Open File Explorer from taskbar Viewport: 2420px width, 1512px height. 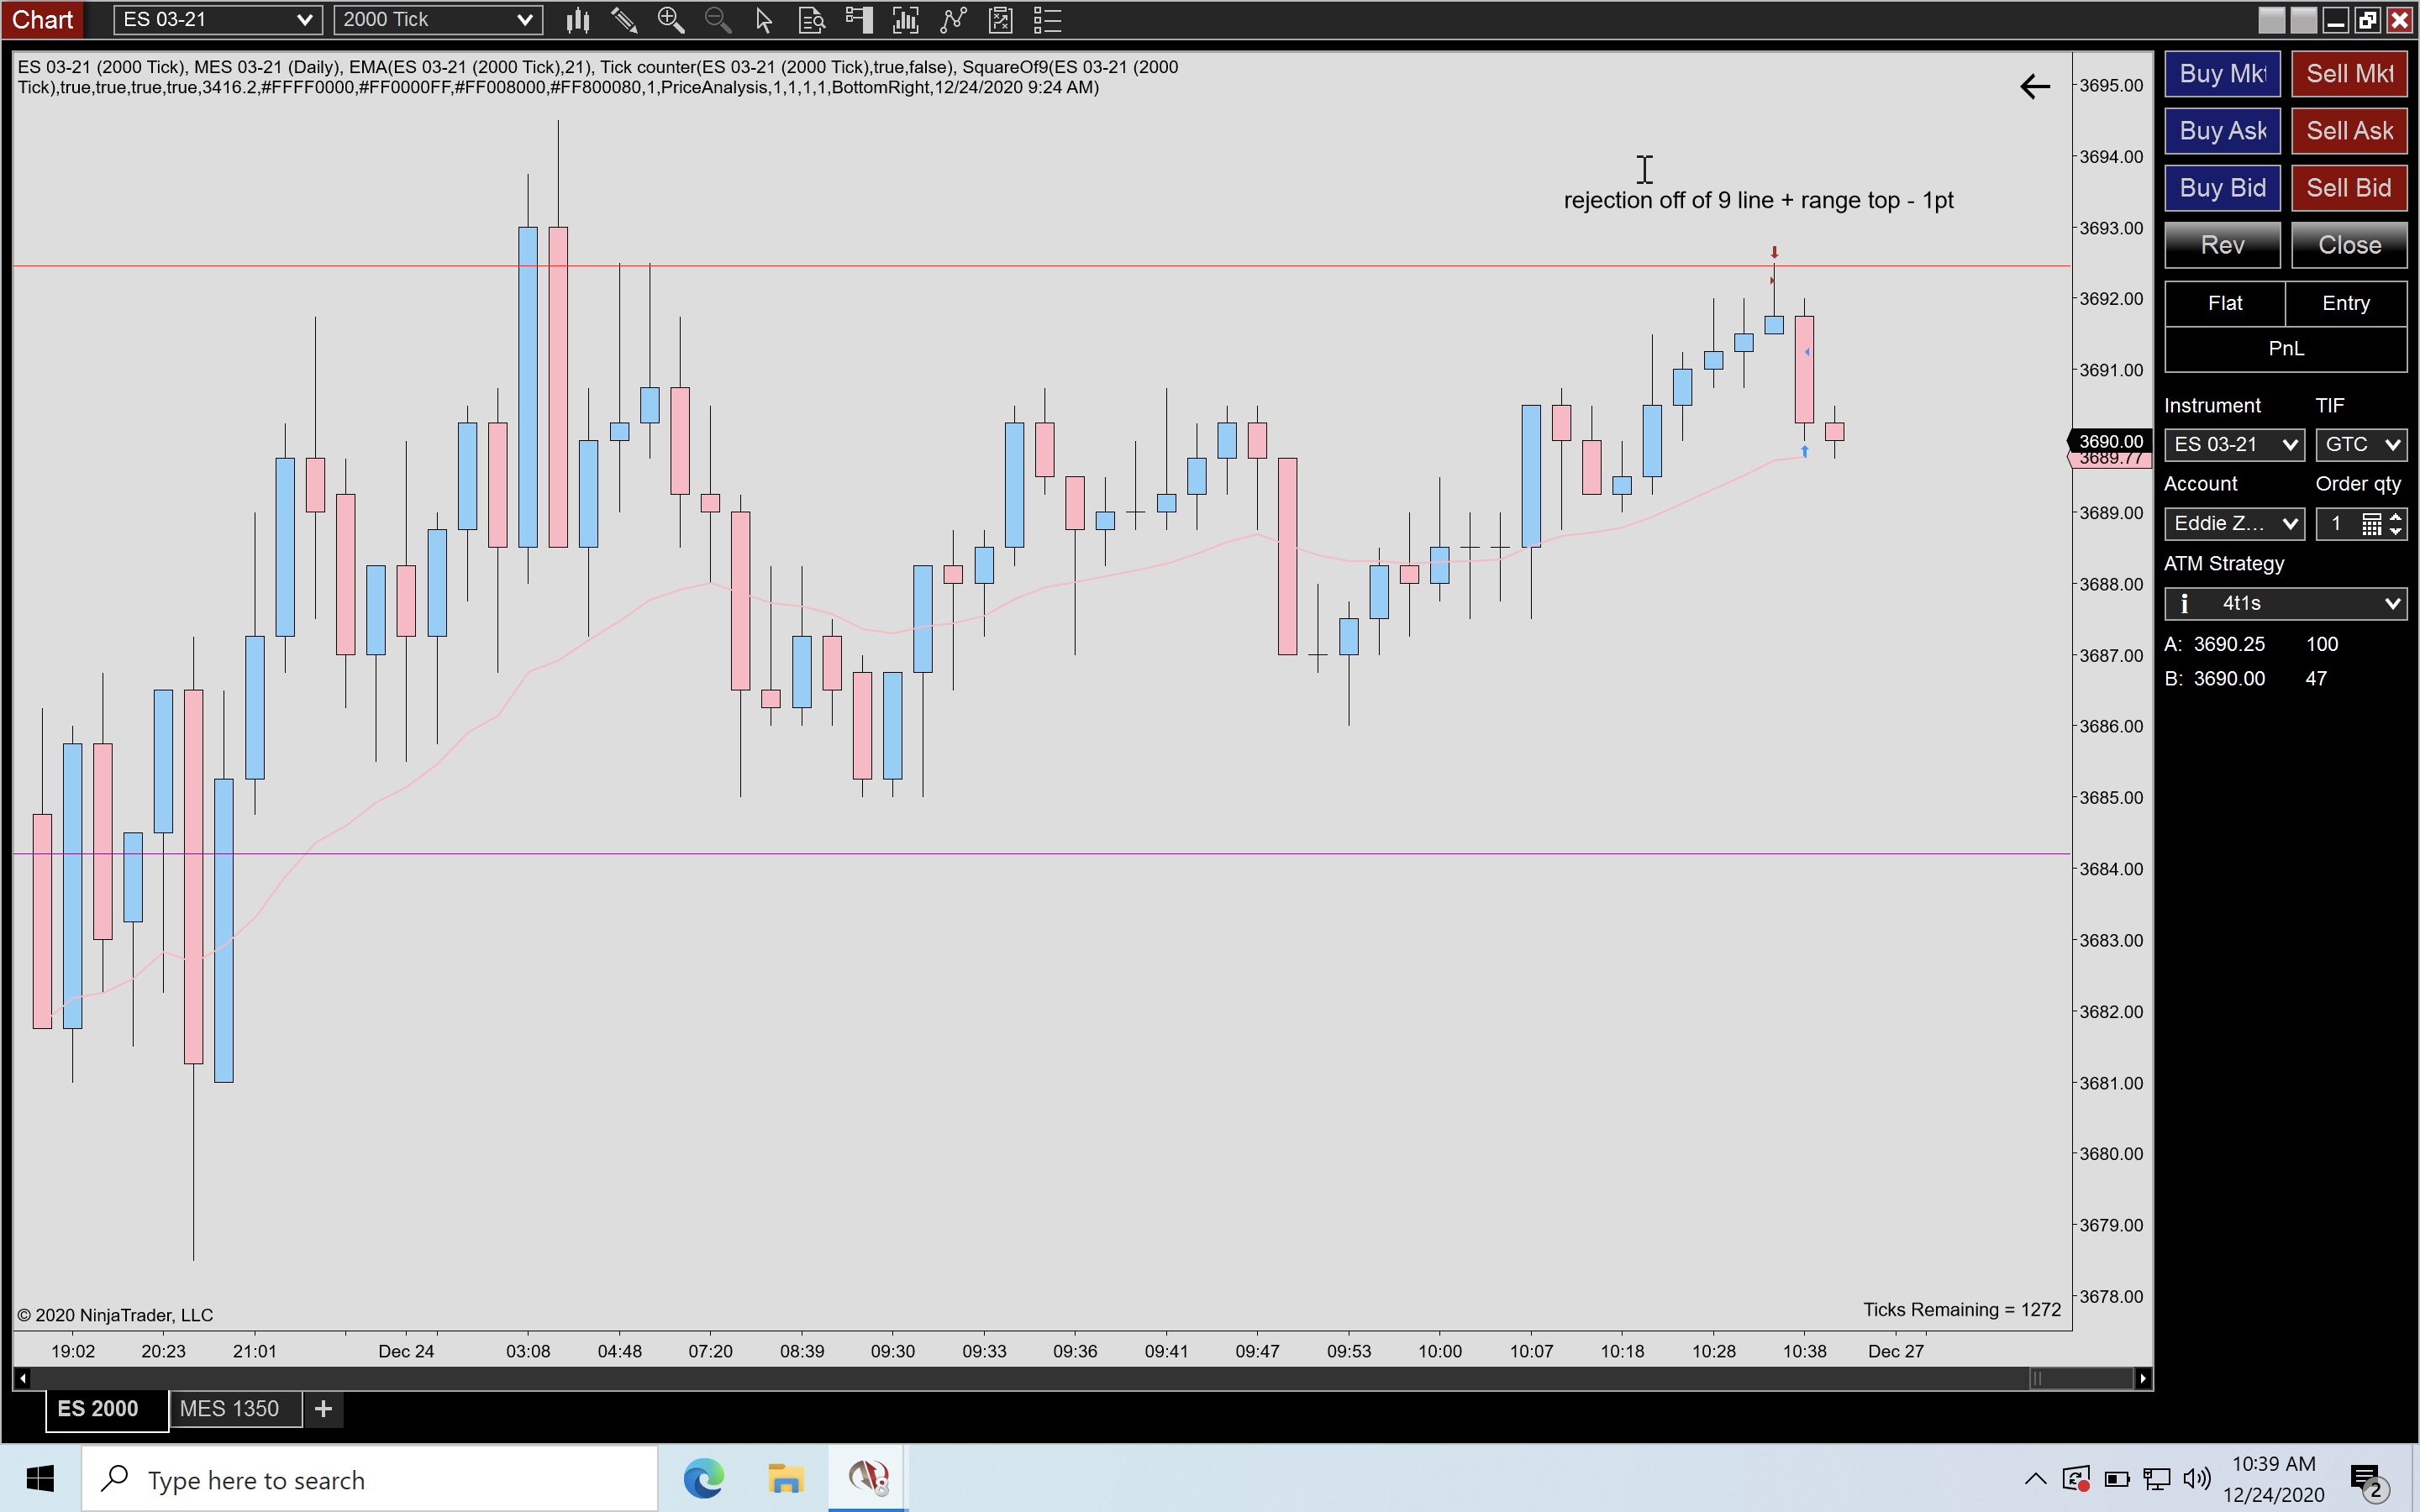[x=786, y=1478]
